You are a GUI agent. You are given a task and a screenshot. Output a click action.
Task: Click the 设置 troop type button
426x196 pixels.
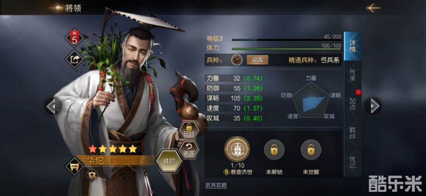tap(257, 60)
